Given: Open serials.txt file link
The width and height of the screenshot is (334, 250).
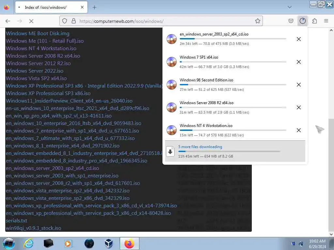Looking at the screenshot, I should tap(16, 221).
